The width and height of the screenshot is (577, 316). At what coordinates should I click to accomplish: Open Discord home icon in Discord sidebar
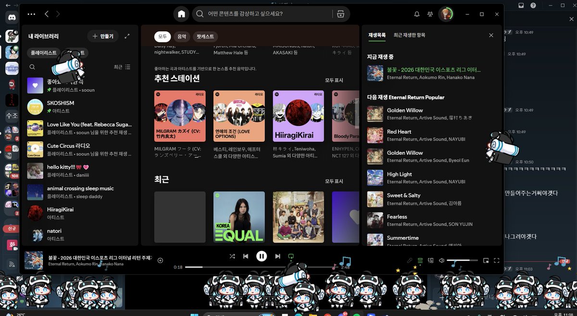pyautogui.click(x=12, y=17)
